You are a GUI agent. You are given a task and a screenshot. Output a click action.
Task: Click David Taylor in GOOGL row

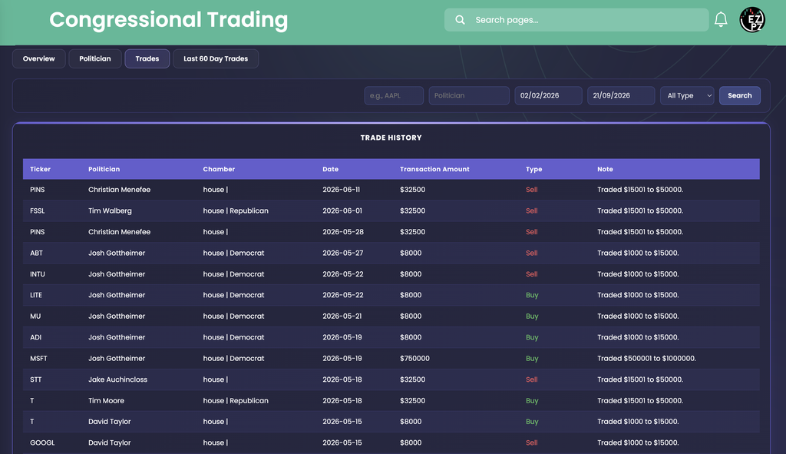point(109,442)
